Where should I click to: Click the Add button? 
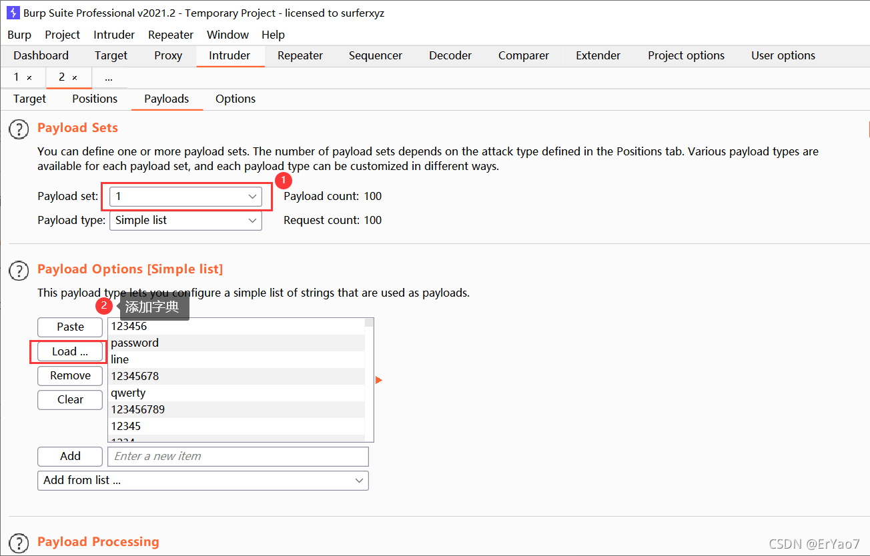click(70, 456)
